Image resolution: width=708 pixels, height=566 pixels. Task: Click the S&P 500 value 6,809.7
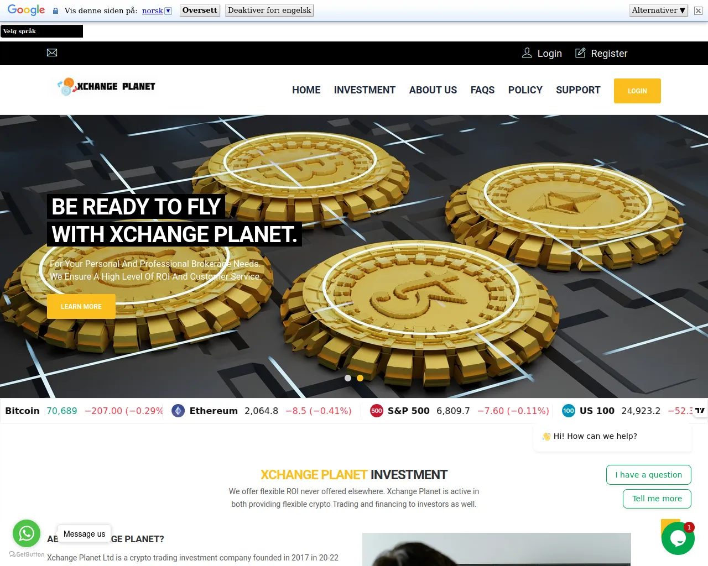453,411
